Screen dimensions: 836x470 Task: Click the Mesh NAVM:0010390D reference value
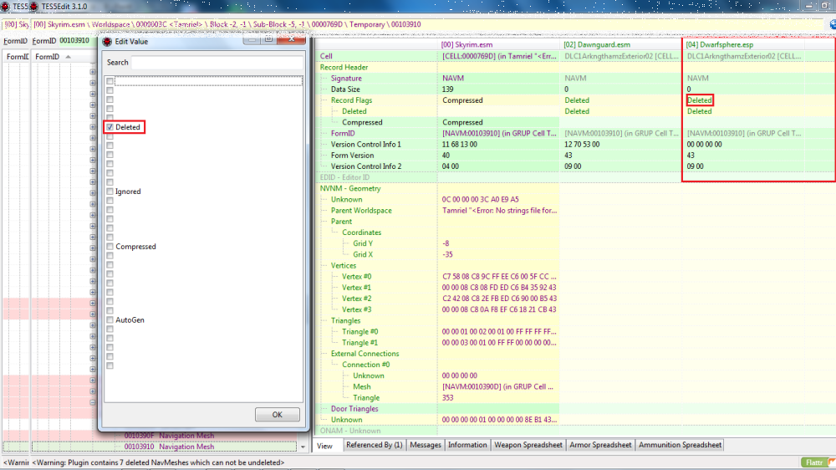click(x=497, y=386)
